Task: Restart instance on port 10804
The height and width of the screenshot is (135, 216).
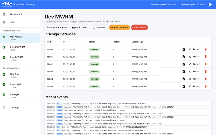Action: (x=195, y=79)
